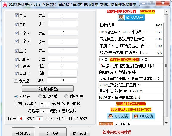
Task: Open the 襄阳同城_捕鱼辅助脚本 link
Action: pos(117,72)
